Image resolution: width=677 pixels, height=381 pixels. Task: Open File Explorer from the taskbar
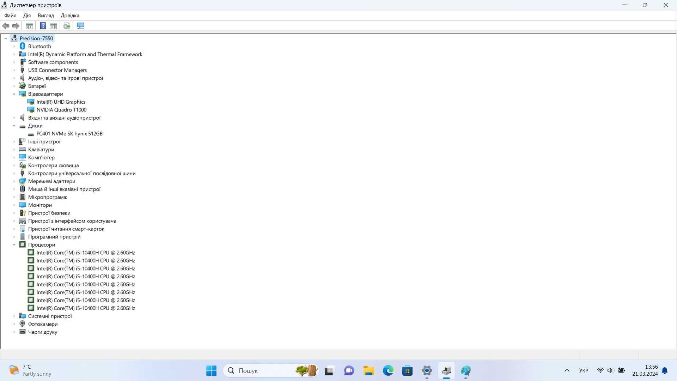pyautogui.click(x=369, y=370)
